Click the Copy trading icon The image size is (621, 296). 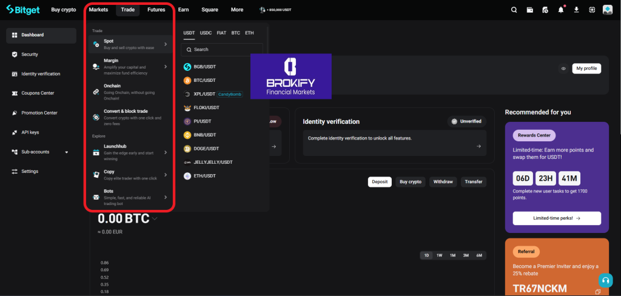pyautogui.click(x=96, y=175)
